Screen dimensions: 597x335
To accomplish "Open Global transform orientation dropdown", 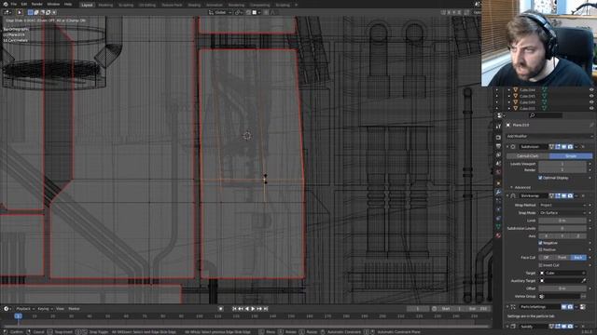I will click(x=220, y=12).
